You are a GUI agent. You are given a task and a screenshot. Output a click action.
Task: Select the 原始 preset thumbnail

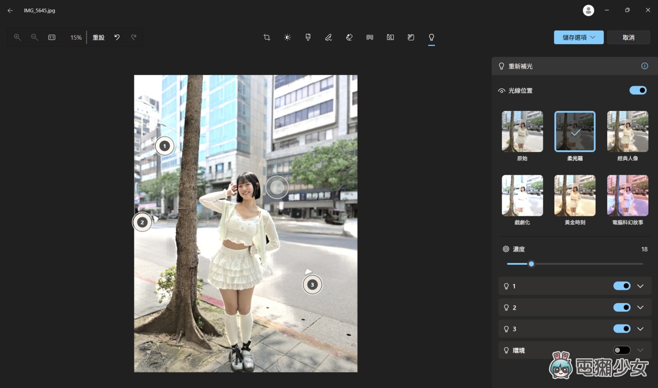tap(522, 131)
